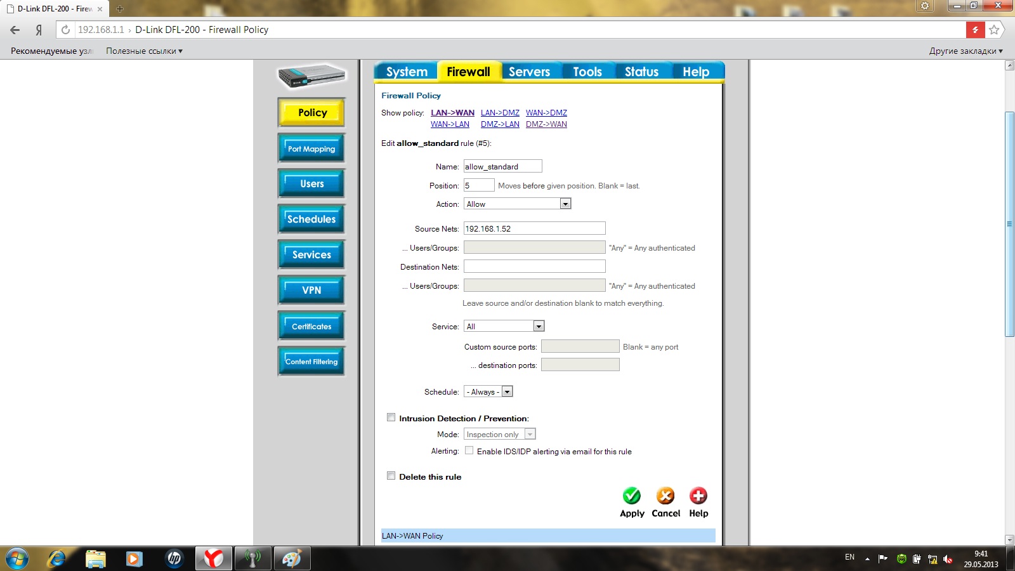
Task: Open the Schedule dropdown set to Always
Action: [488, 391]
